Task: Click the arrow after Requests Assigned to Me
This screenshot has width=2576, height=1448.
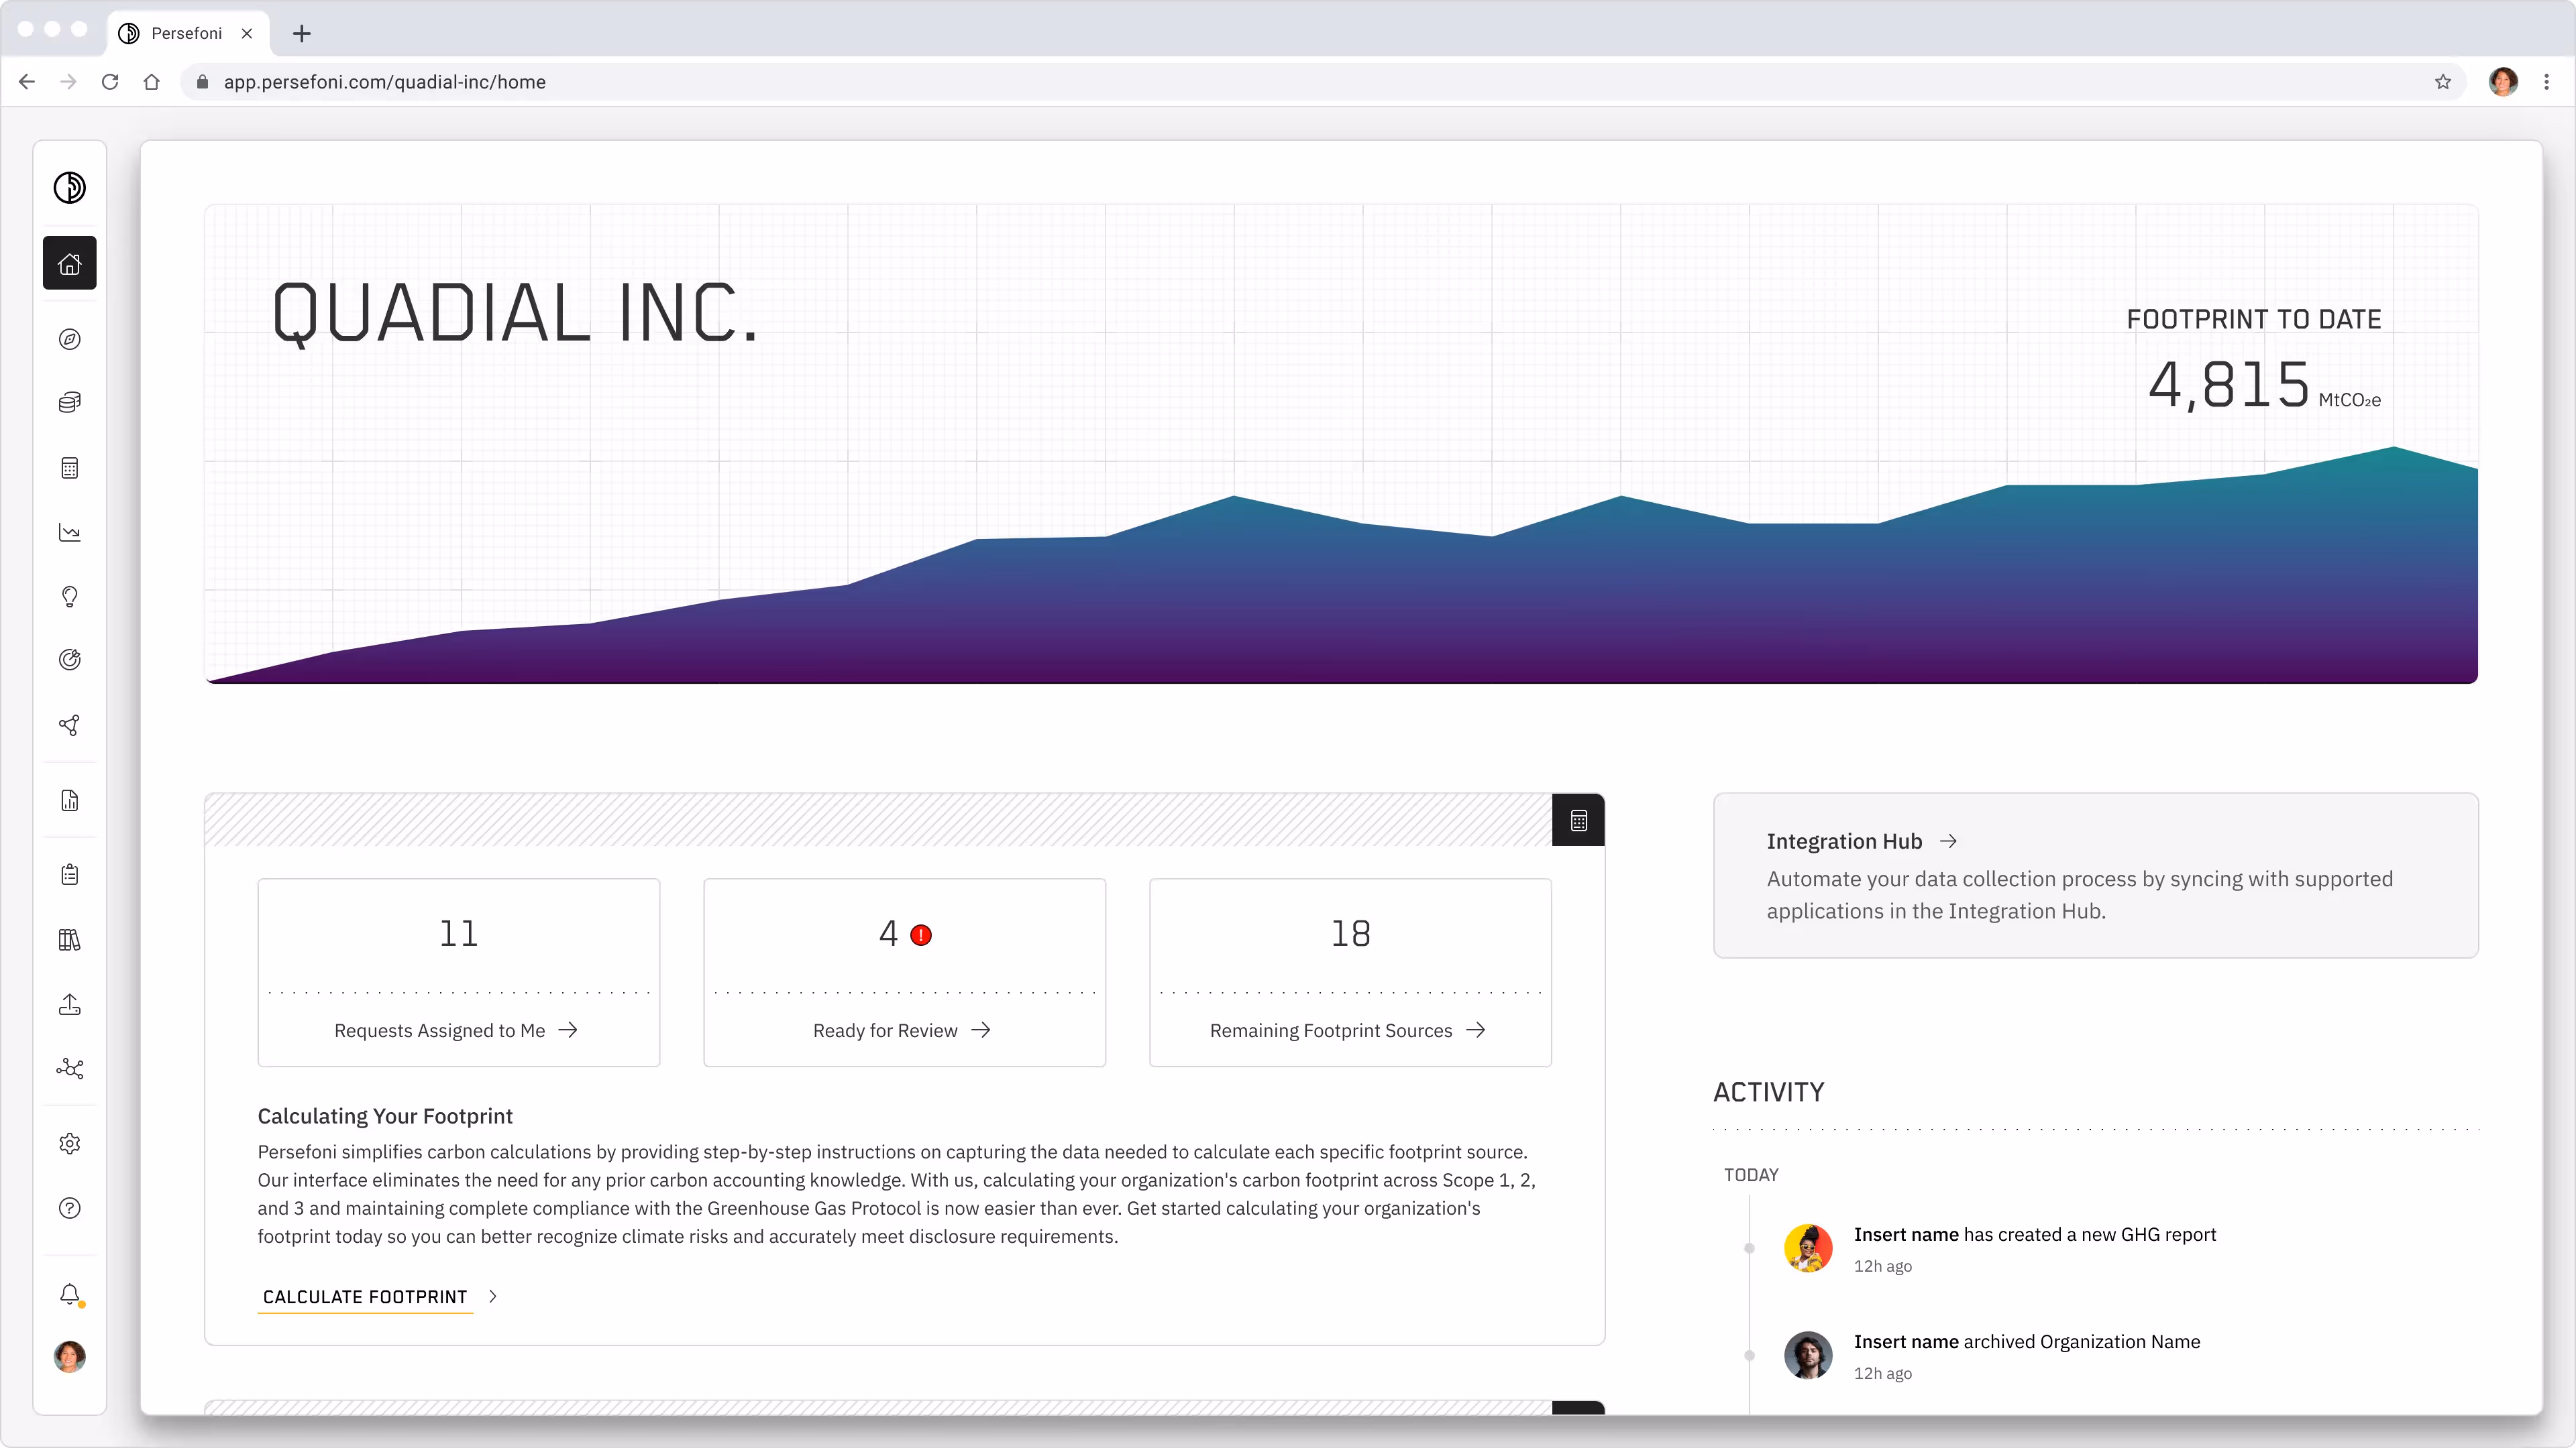Action: [568, 1030]
